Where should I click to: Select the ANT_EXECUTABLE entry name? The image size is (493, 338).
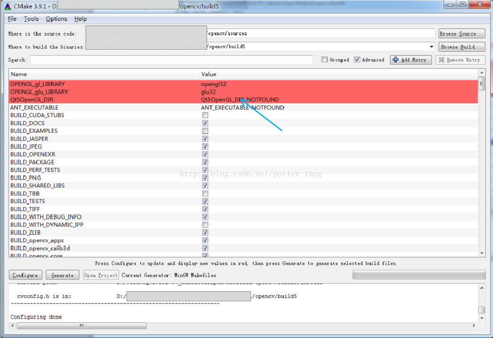click(34, 107)
